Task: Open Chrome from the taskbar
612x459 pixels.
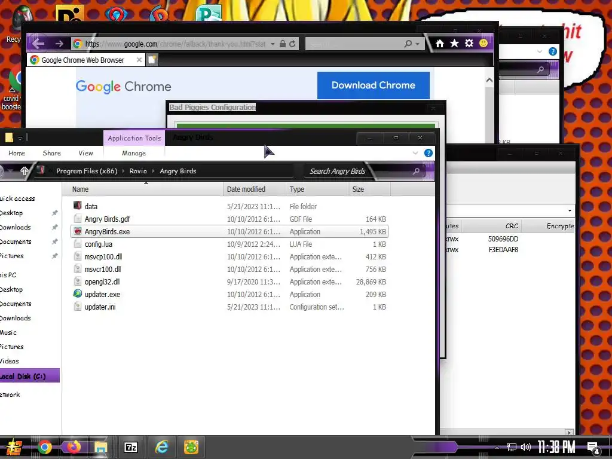Action: coord(44,447)
